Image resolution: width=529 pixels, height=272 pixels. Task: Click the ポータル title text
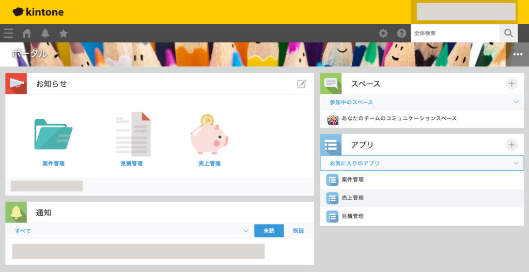click(29, 53)
